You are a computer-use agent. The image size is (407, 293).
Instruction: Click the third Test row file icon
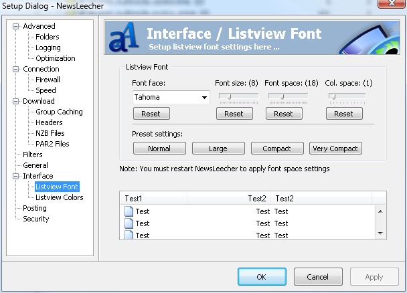[x=129, y=235]
